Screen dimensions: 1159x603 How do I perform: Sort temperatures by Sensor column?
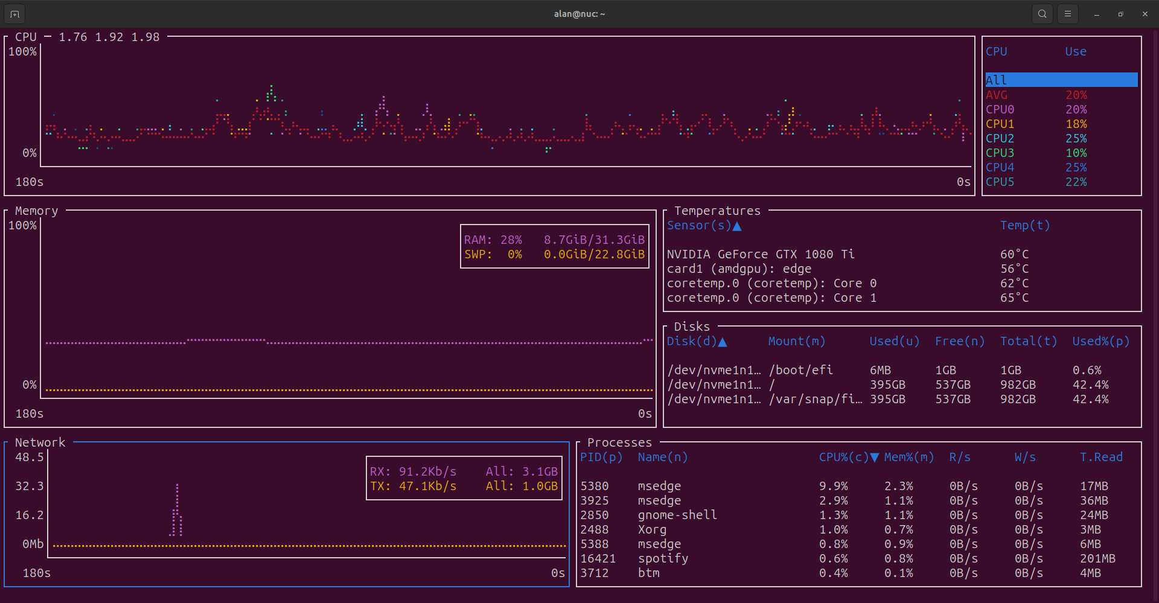[703, 225]
